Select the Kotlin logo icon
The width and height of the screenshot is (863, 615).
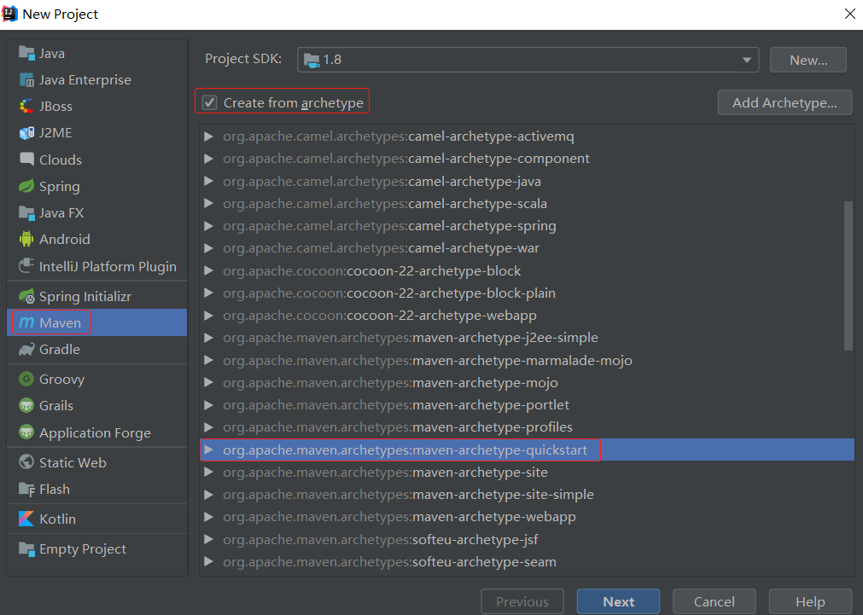[x=26, y=519]
